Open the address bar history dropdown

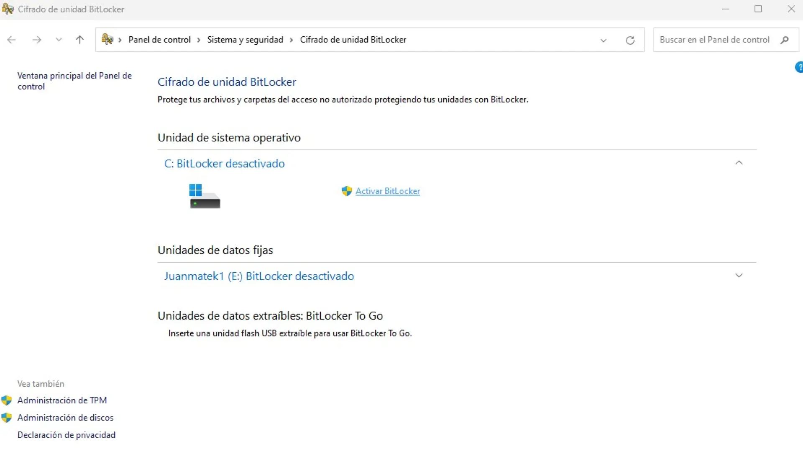coord(603,40)
